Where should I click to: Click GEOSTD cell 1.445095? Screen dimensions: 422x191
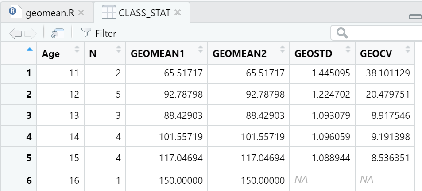(x=322, y=73)
